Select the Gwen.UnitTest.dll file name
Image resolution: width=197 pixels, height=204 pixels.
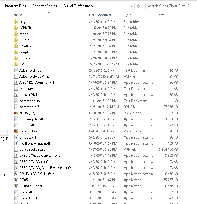point(33,198)
